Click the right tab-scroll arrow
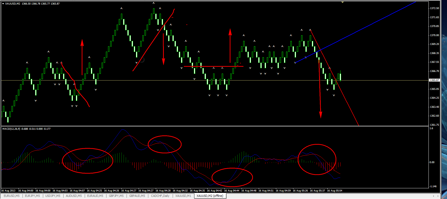The width and height of the screenshot is (447, 199). (x=438, y=196)
